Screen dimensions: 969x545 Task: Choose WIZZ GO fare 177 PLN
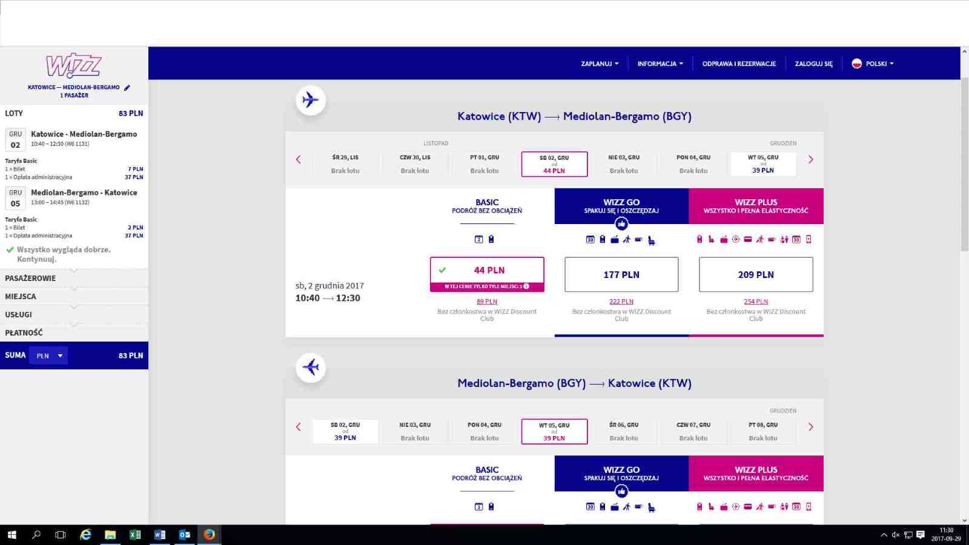coord(621,274)
